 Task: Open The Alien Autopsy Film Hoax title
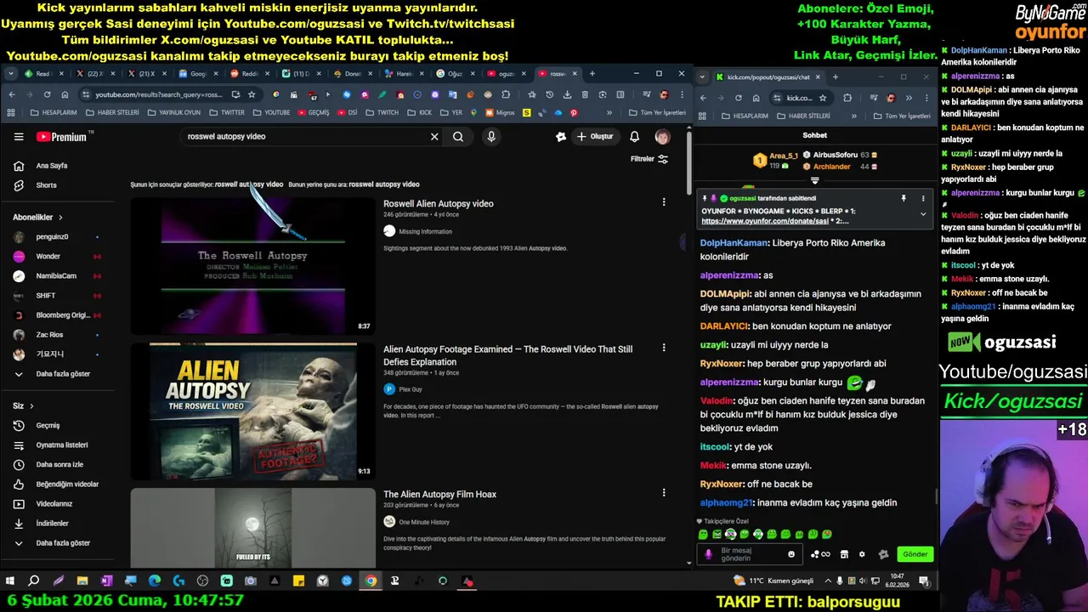439,495
